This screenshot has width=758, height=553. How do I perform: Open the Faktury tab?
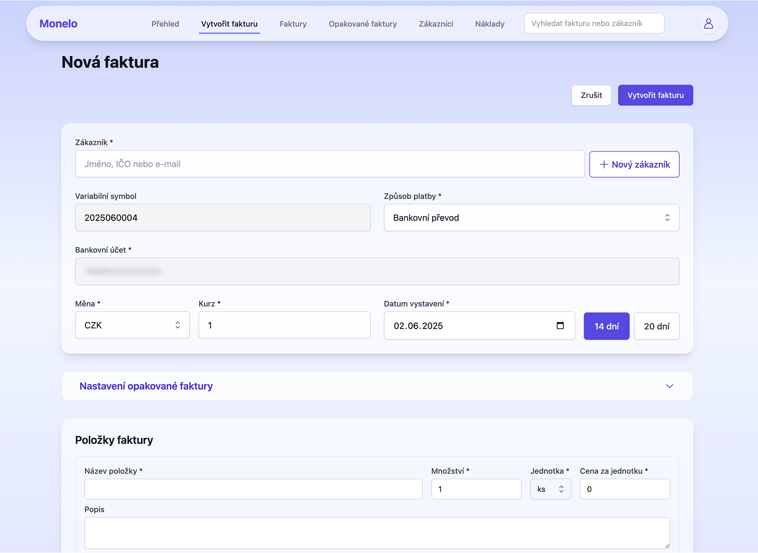293,24
